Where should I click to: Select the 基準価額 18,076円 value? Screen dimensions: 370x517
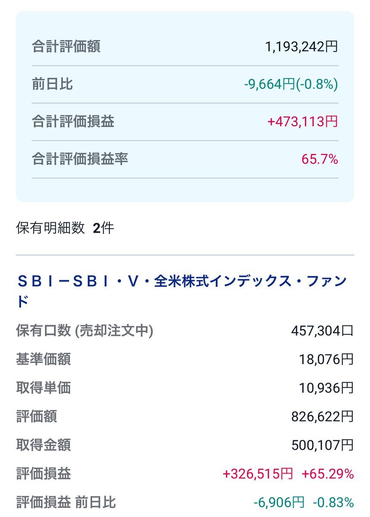tap(326, 359)
